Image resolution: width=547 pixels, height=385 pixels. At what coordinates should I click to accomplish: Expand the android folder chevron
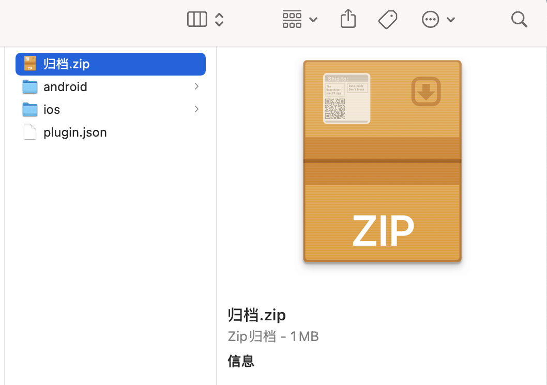tap(196, 86)
